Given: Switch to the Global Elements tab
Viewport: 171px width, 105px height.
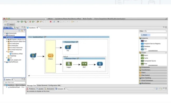Looking at the screenshot, I should (x=42, y=85).
